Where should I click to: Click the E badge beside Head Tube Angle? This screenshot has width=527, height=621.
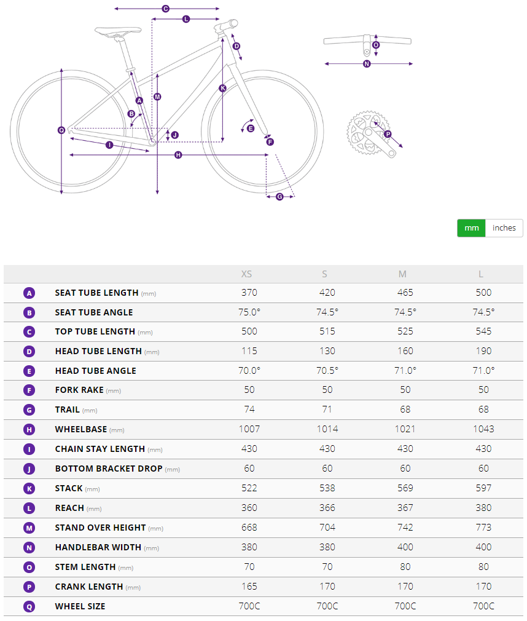point(29,371)
